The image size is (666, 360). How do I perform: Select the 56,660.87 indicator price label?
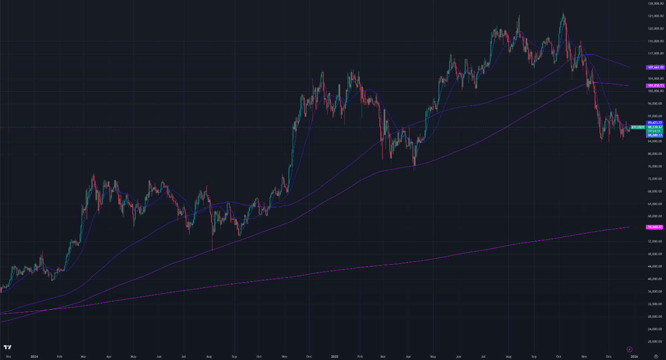tap(655, 227)
